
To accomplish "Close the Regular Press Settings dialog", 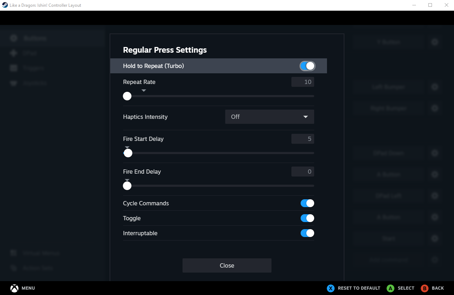I will (227, 265).
